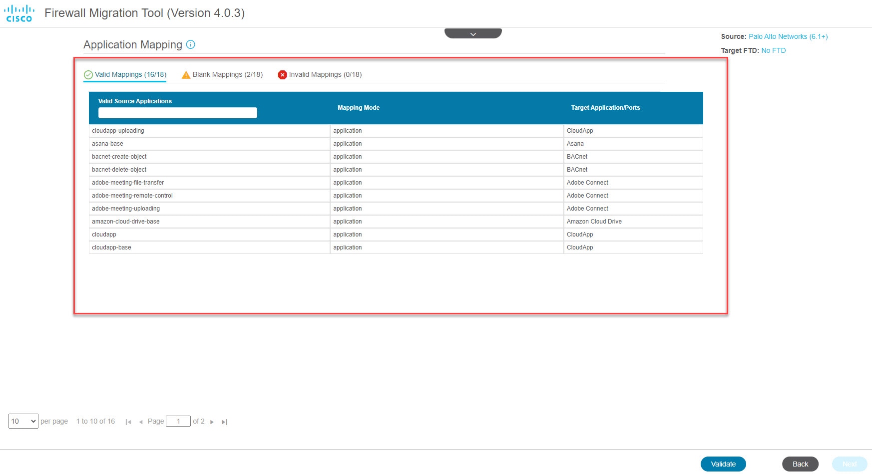Viewport: 872px width, 474px height.
Task: Click the page number input box
Action: (x=178, y=421)
